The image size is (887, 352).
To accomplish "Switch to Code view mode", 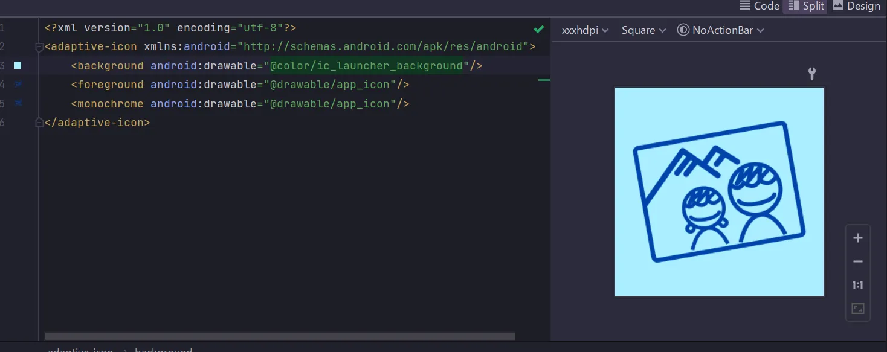I will [x=760, y=6].
